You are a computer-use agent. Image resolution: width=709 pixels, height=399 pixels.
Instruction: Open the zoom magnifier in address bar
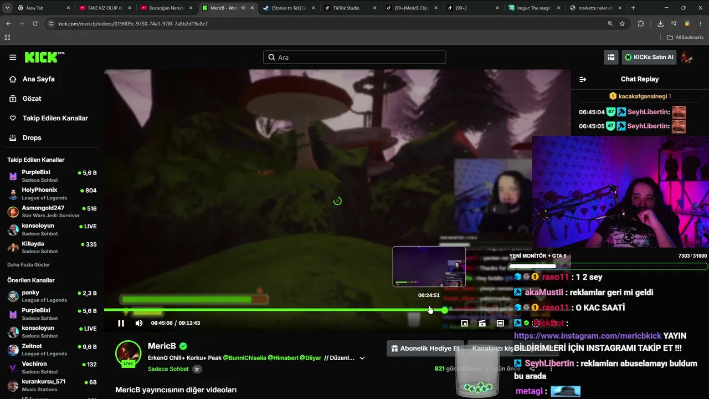[x=610, y=24]
